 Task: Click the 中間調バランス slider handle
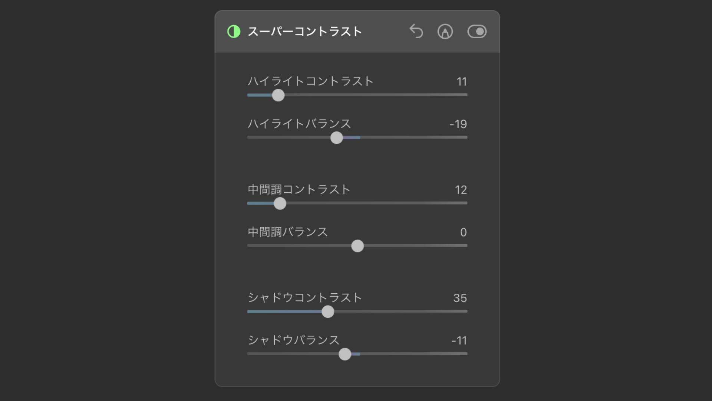click(357, 246)
